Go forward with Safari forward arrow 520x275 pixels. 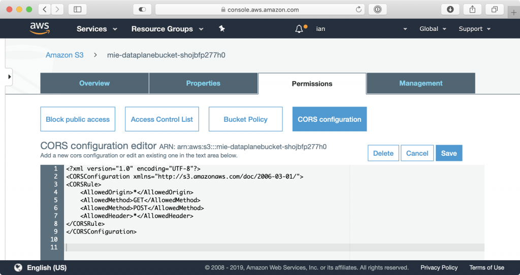pos(57,9)
